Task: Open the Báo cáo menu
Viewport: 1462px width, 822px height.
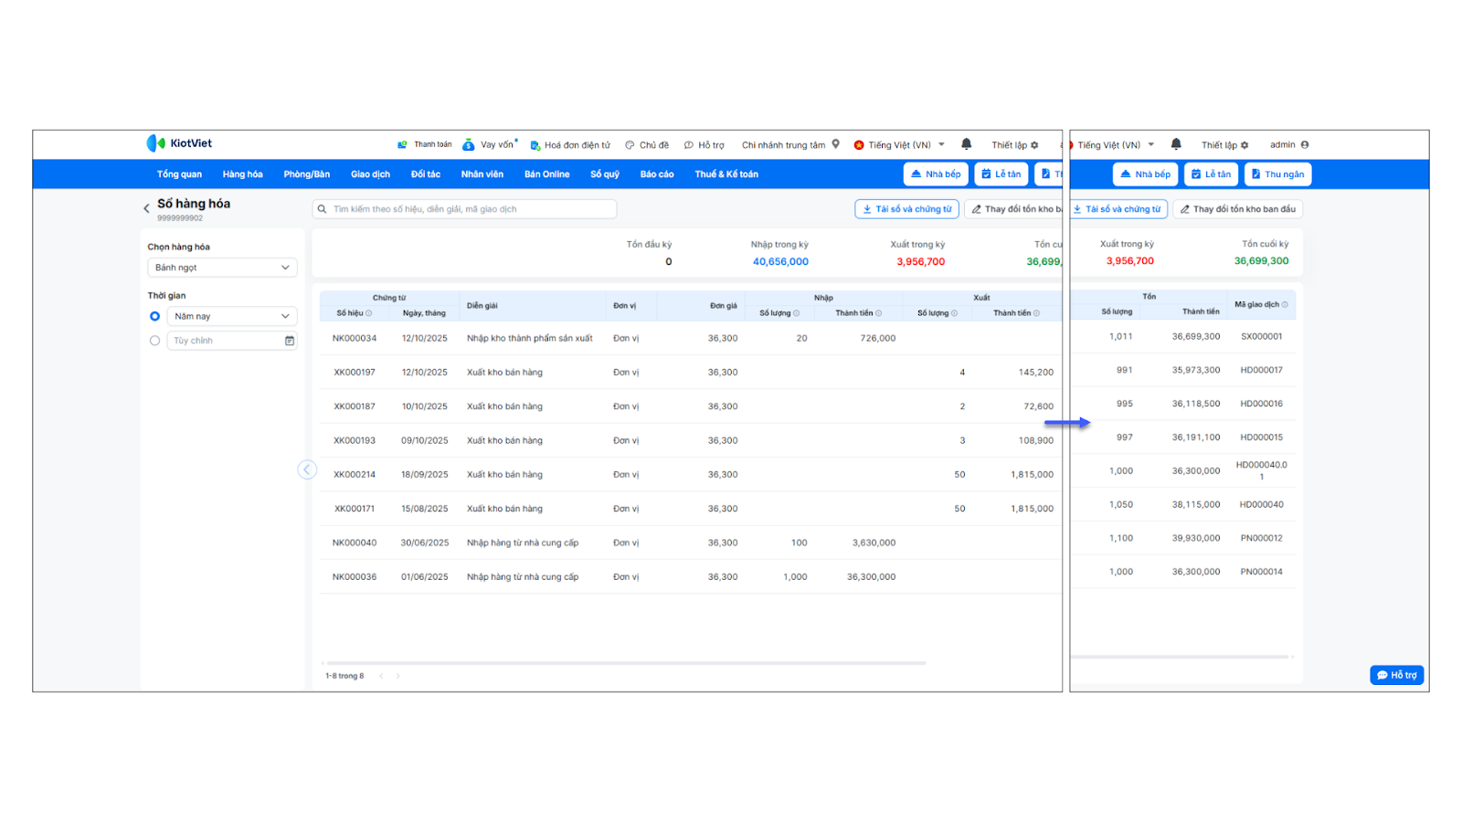Action: point(656,174)
